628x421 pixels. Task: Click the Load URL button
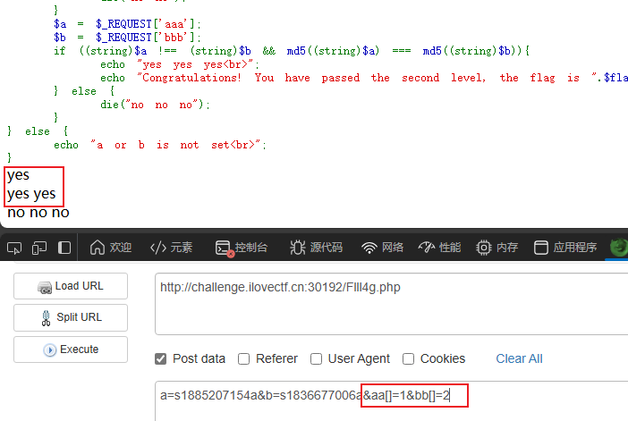tap(71, 286)
